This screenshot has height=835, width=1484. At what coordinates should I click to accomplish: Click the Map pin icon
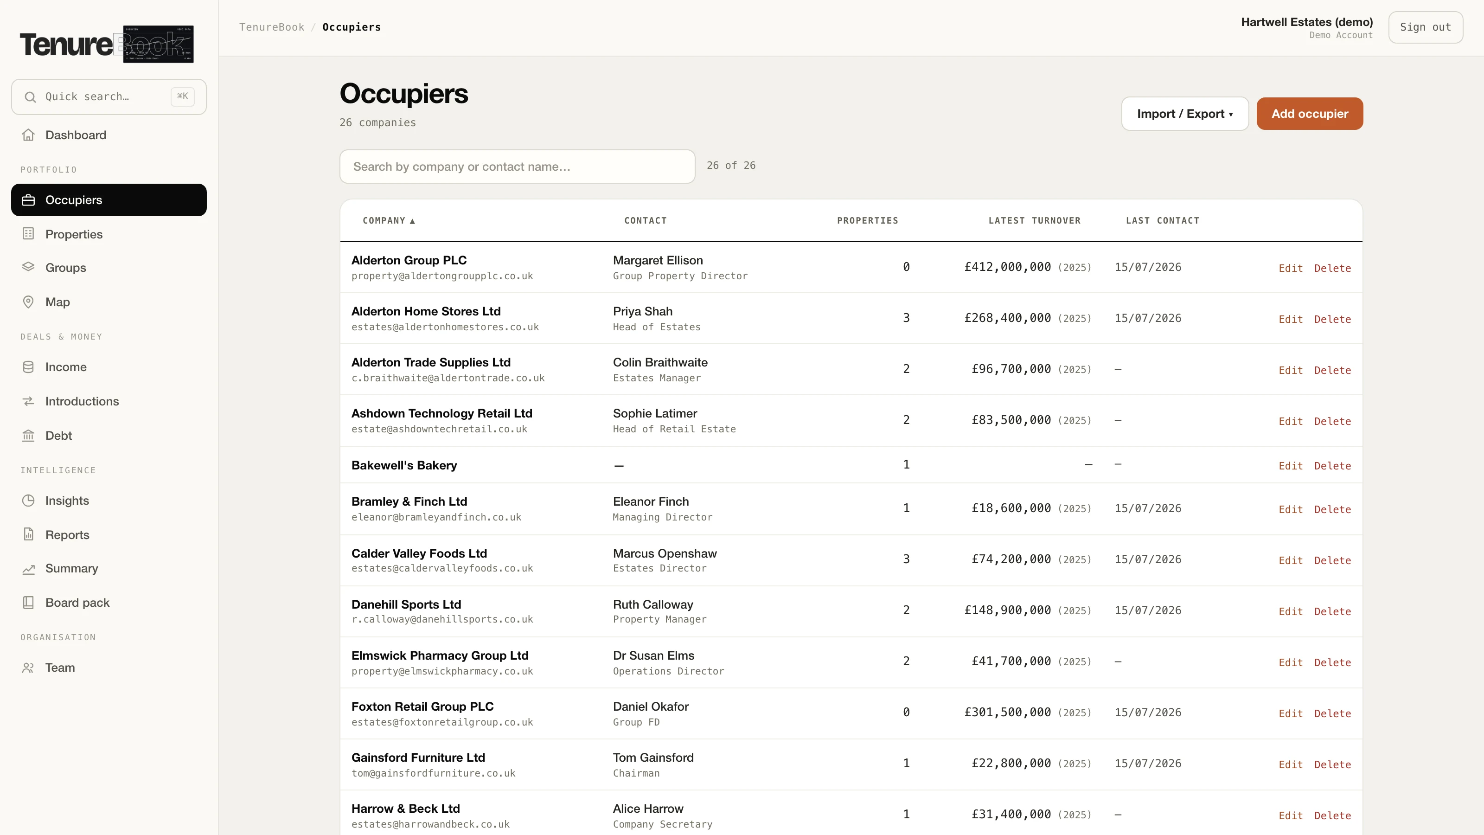click(28, 302)
